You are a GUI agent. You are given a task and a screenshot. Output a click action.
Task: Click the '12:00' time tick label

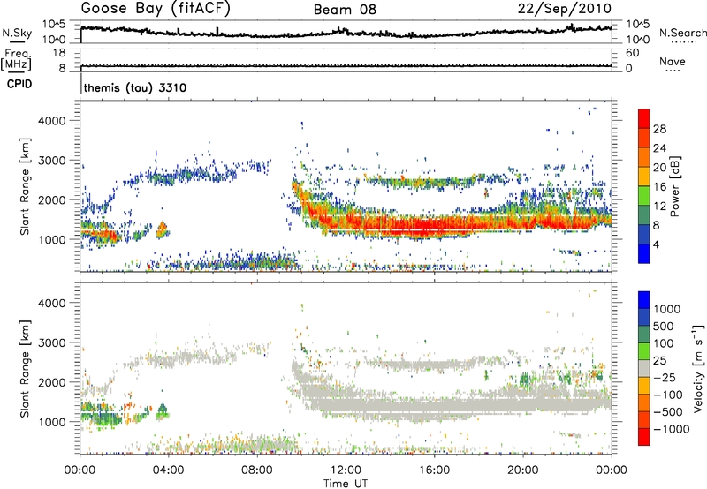346,470
